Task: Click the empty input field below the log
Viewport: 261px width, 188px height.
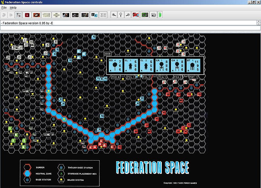Action: pyautogui.click(x=130, y=28)
